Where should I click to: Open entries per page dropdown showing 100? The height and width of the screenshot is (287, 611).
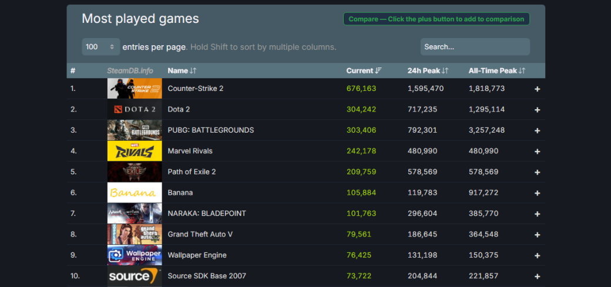coord(101,47)
